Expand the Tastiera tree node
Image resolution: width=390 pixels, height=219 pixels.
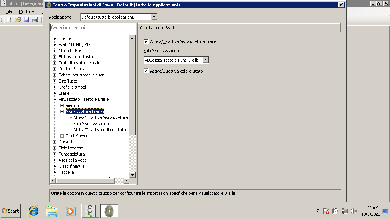[x=55, y=172]
